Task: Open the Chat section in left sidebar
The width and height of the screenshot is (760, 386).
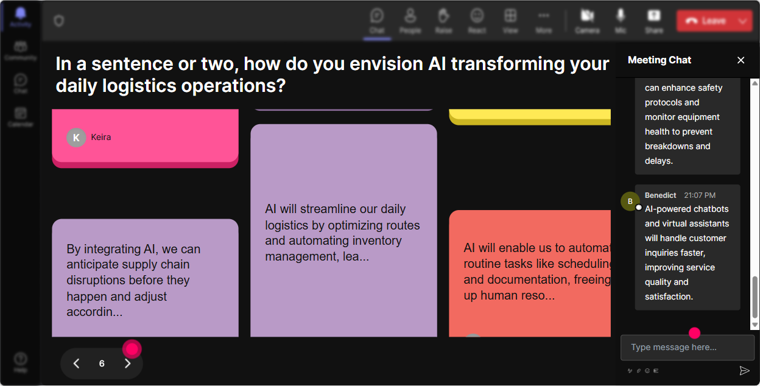Action: coord(21,84)
